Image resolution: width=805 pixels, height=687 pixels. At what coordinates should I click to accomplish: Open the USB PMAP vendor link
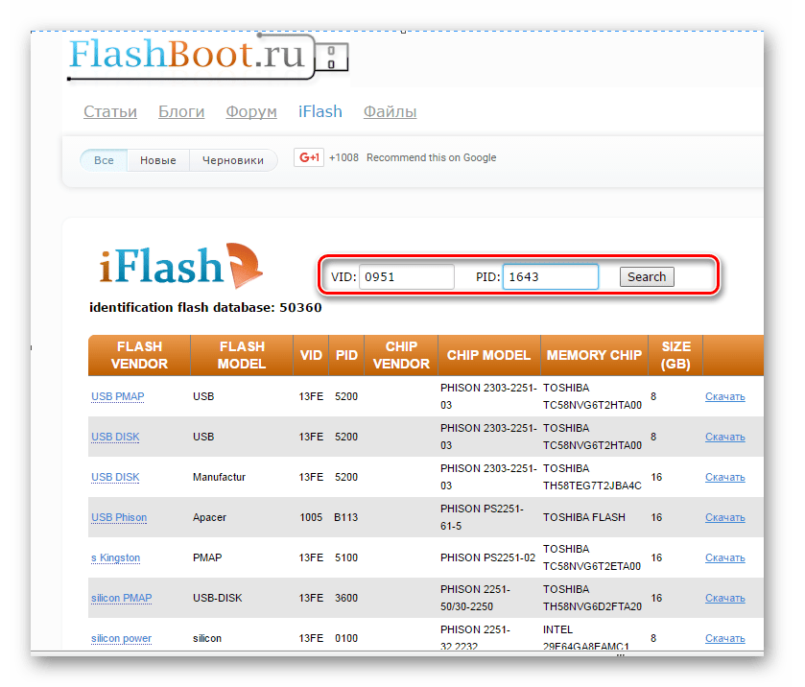click(x=118, y=396)
